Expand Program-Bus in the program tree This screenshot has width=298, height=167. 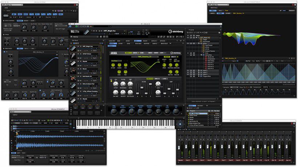(x=199, y=76)
